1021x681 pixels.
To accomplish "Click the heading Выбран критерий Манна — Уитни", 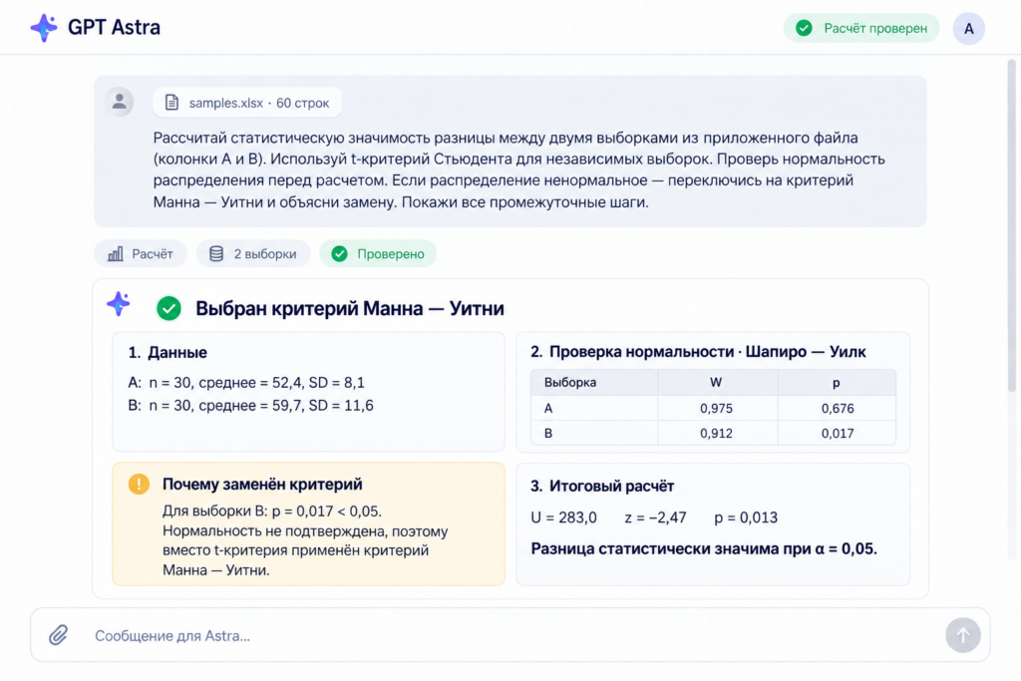I will point(350,308).
